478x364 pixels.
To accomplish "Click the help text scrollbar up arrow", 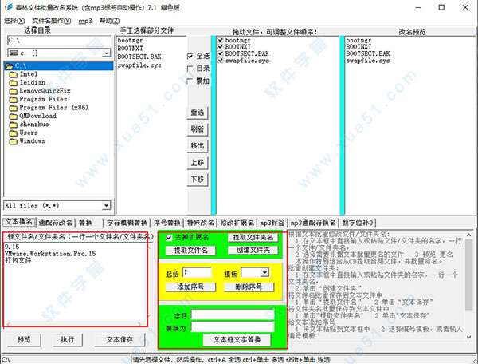I will pos(469,235).
